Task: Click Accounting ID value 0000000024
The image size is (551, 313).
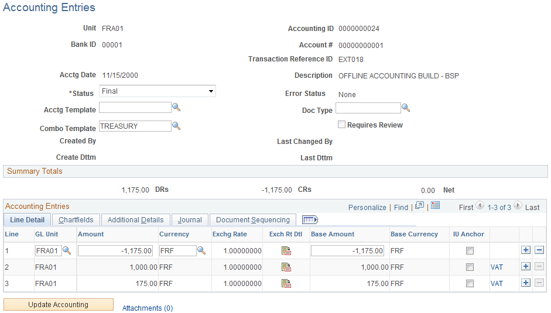Action: click(359, 29)
